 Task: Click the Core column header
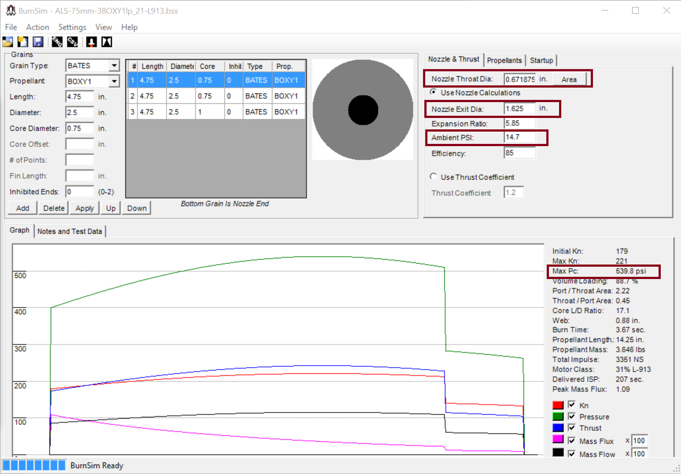210,66
